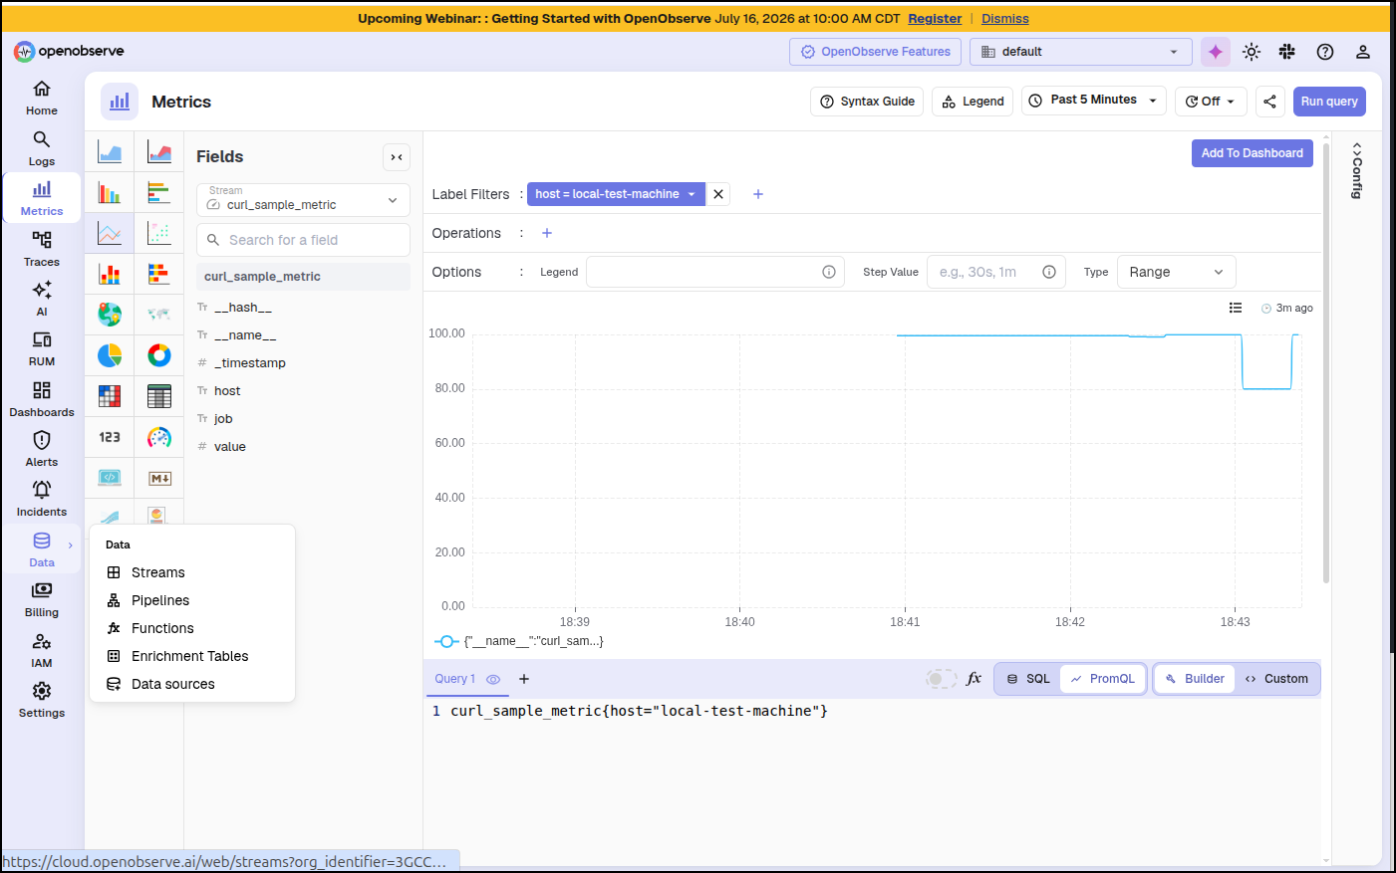
Task: Focus the Step Value input
Action: tap(995, 272)
